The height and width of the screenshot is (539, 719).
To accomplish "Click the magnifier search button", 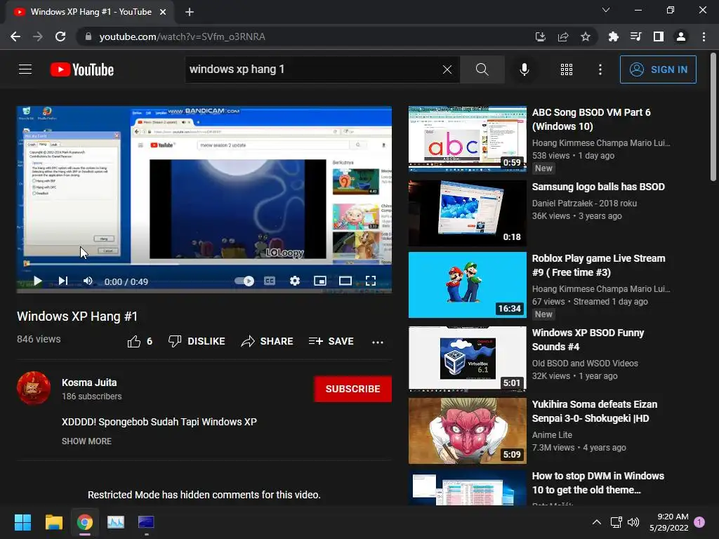I will [x=482, y=69].
